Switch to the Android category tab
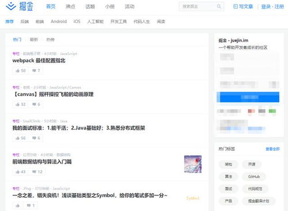Image resolution: width=288 pixels, height=211 pixels. tap(59, 21)
